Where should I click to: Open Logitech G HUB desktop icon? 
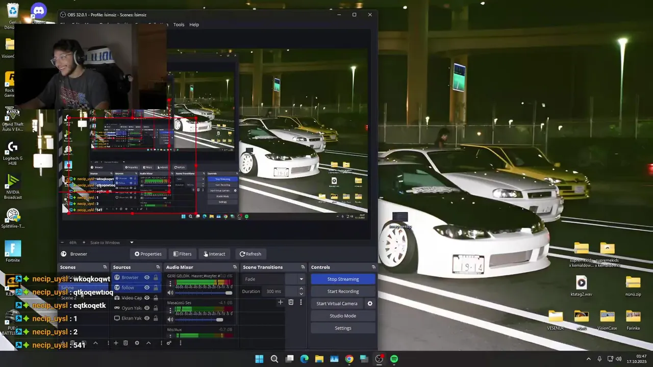[13, 152]
